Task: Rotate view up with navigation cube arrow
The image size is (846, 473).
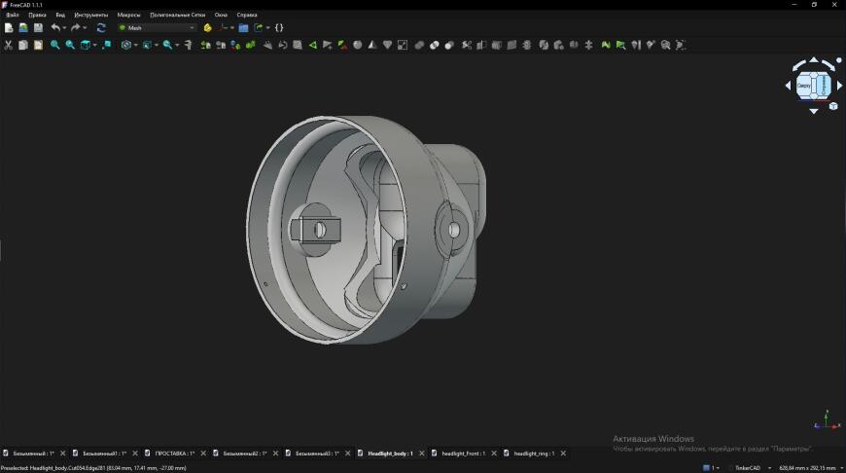Action: pyautogui.click(x=814, y=60)
